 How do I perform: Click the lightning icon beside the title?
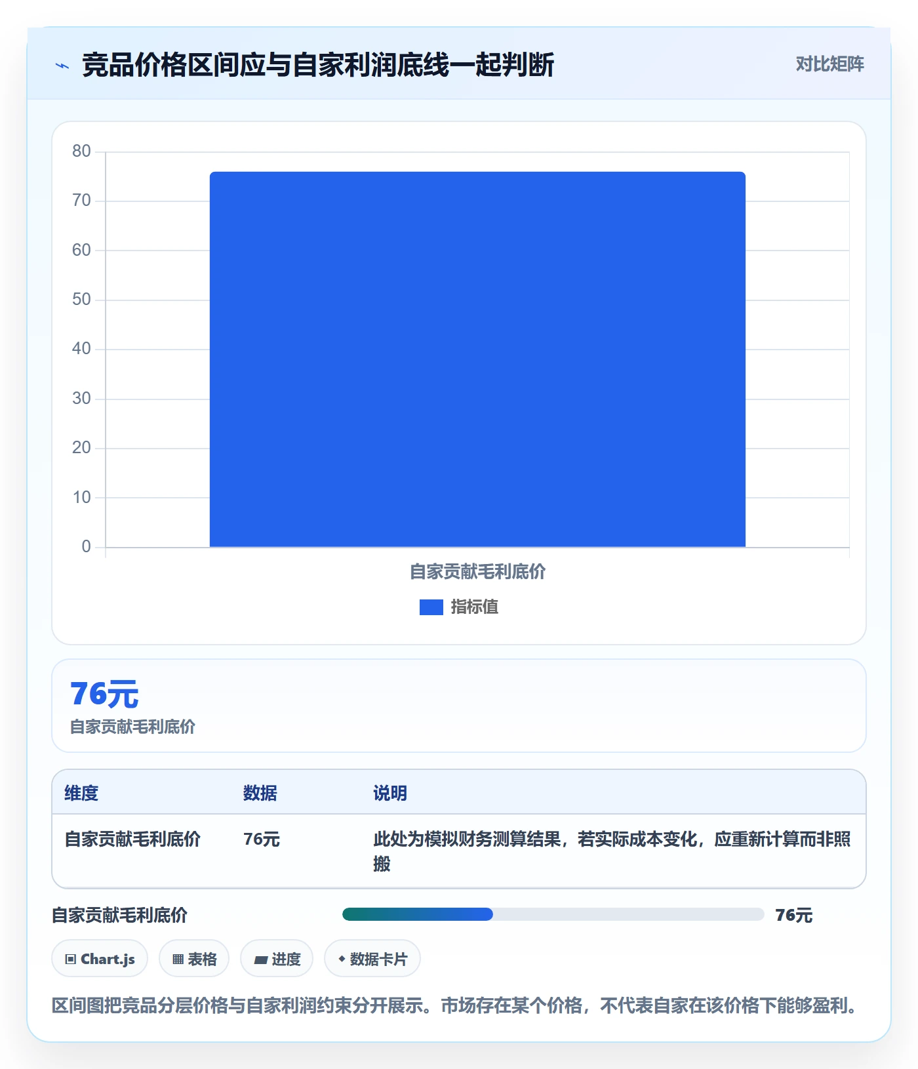pos(62,66)
